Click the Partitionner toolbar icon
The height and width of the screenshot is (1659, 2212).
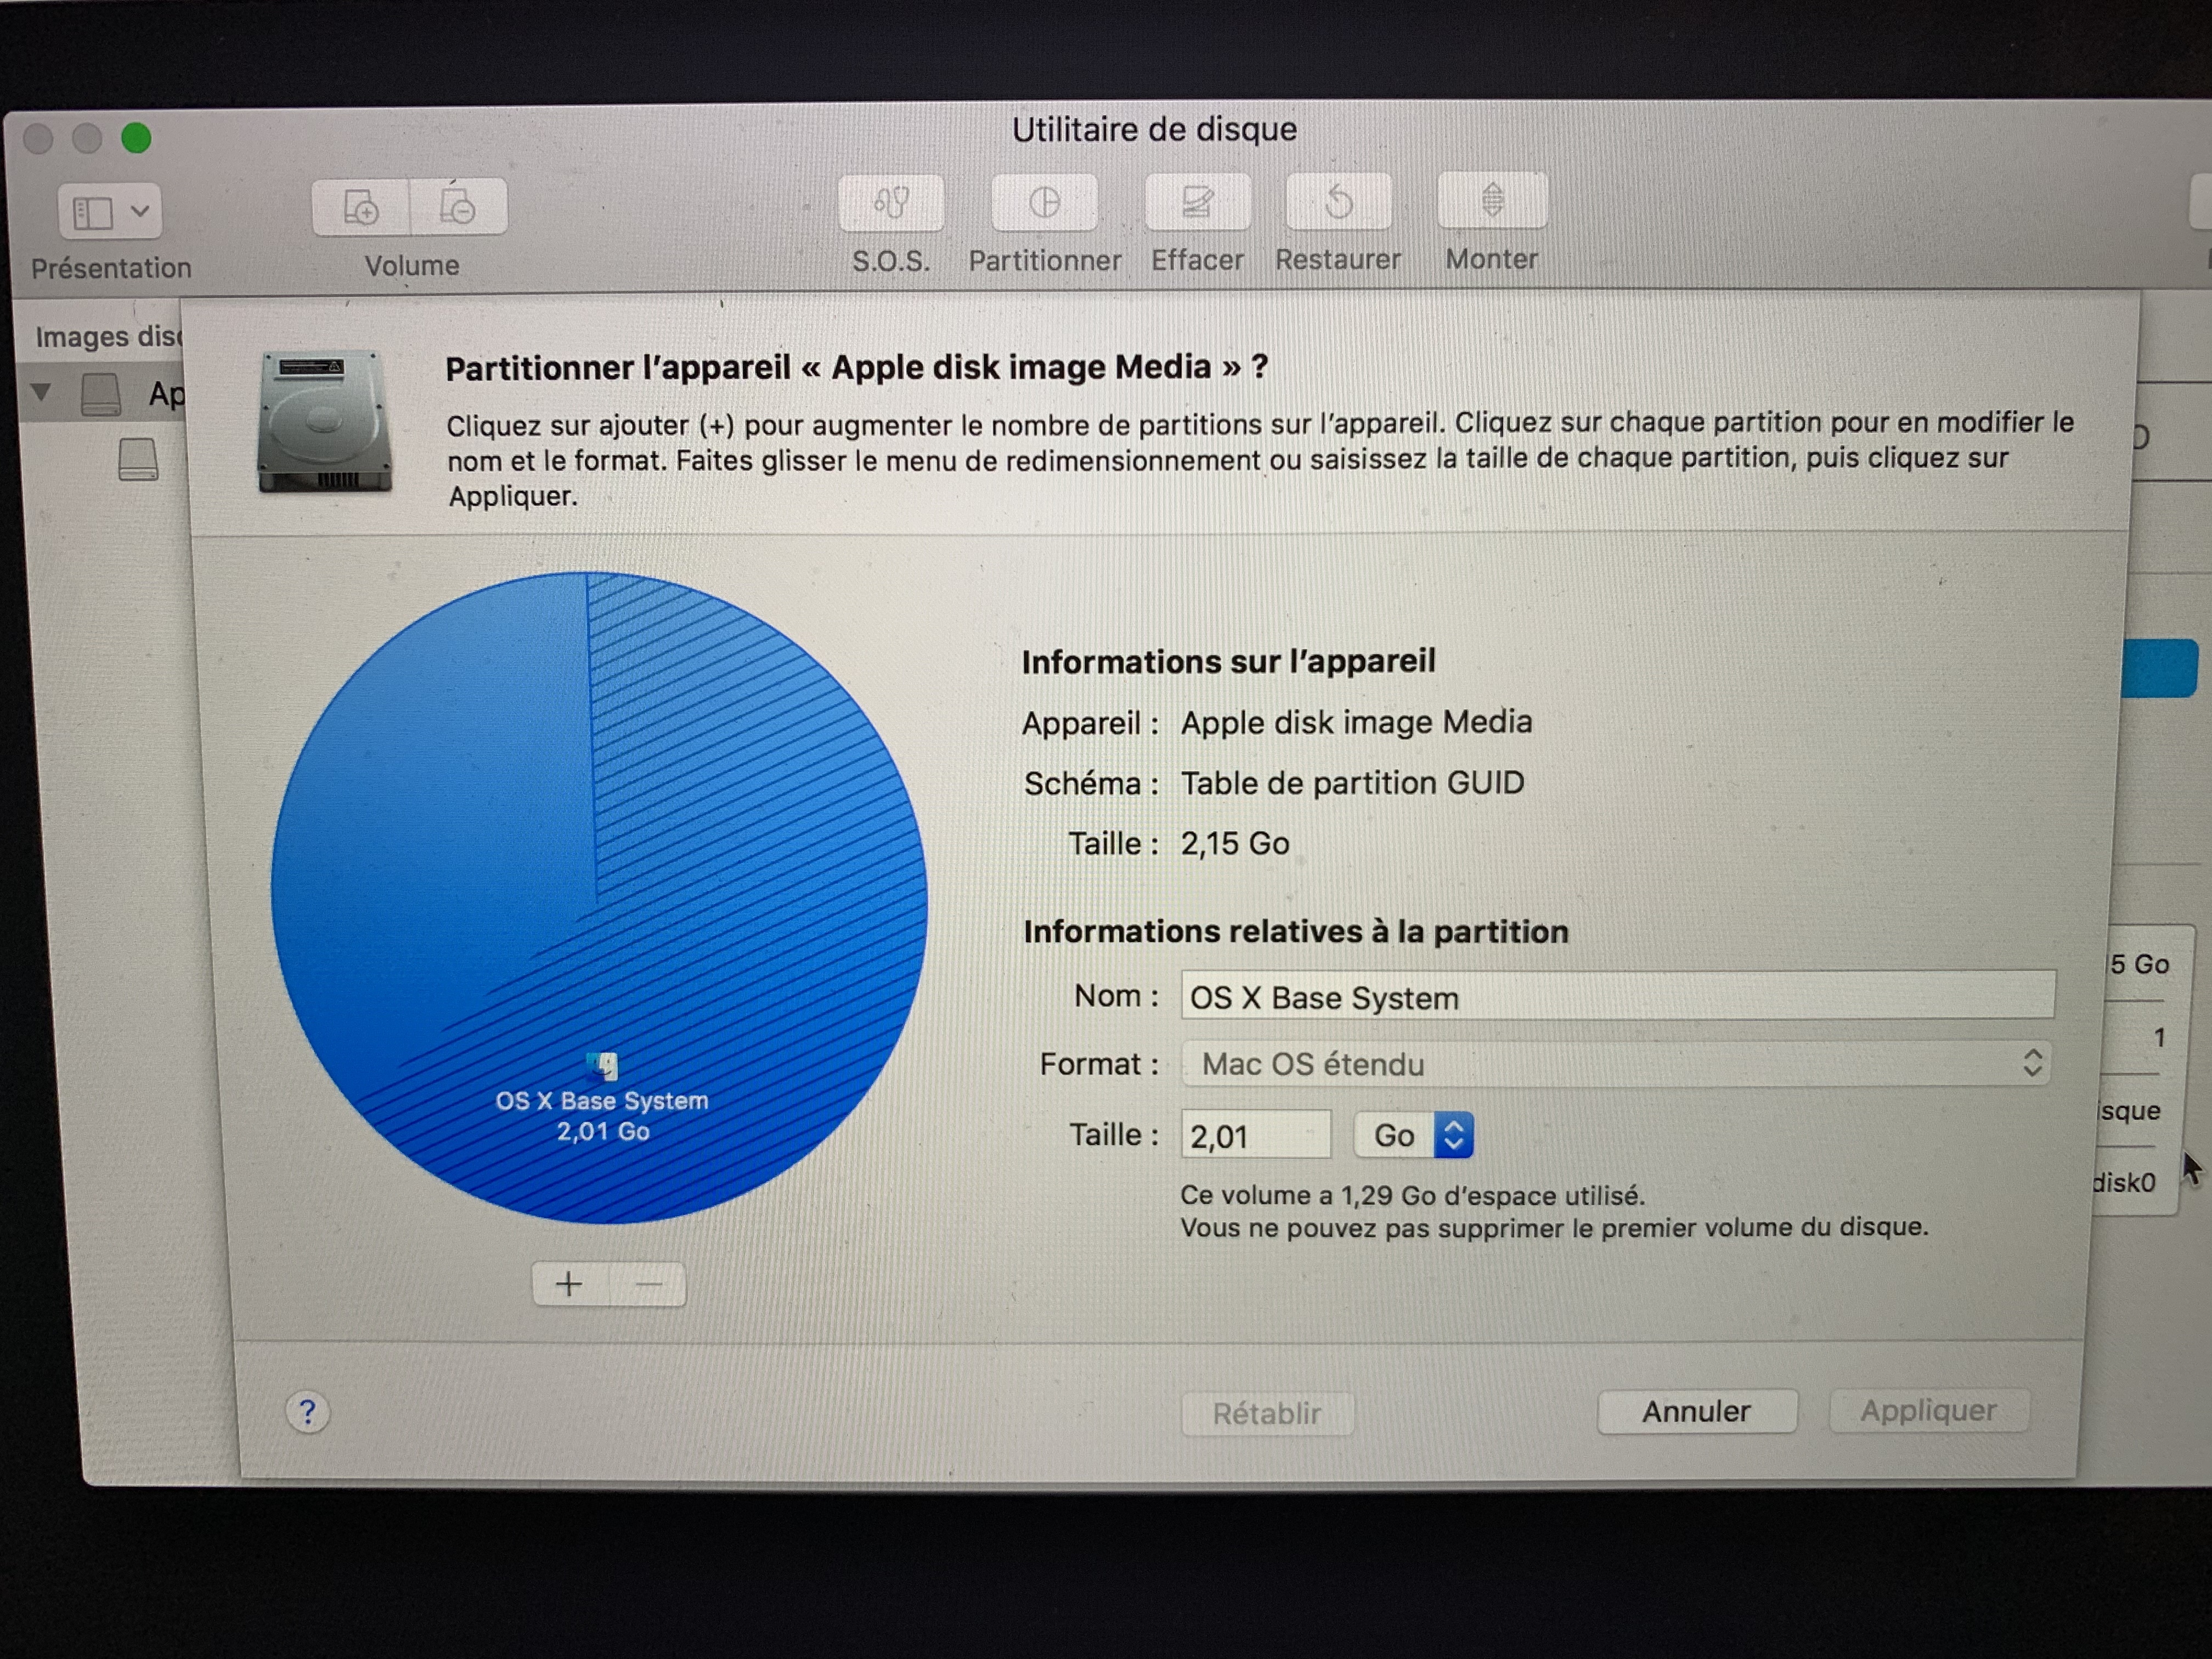(1044, 202)
